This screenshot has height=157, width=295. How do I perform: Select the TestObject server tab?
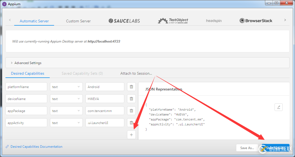coord(173,21)
